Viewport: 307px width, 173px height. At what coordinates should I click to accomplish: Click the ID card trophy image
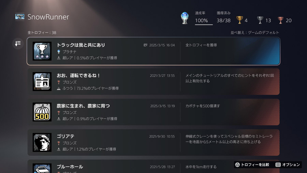[x=42, y=82]
